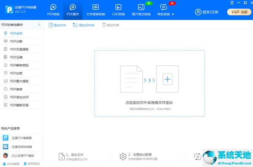Select PDF分割 in the sidebar

[22, 41]
